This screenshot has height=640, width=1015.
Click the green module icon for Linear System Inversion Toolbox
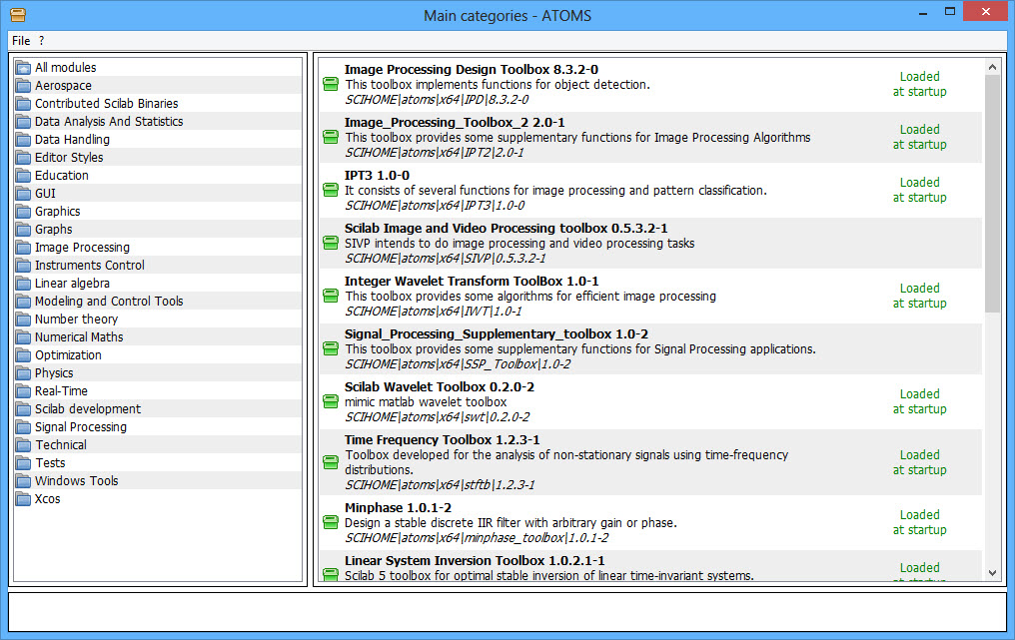coord(331,574)
